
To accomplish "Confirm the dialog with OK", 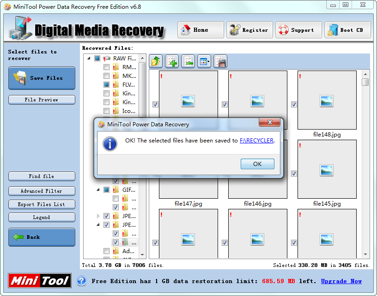I will tap(257, 164).
